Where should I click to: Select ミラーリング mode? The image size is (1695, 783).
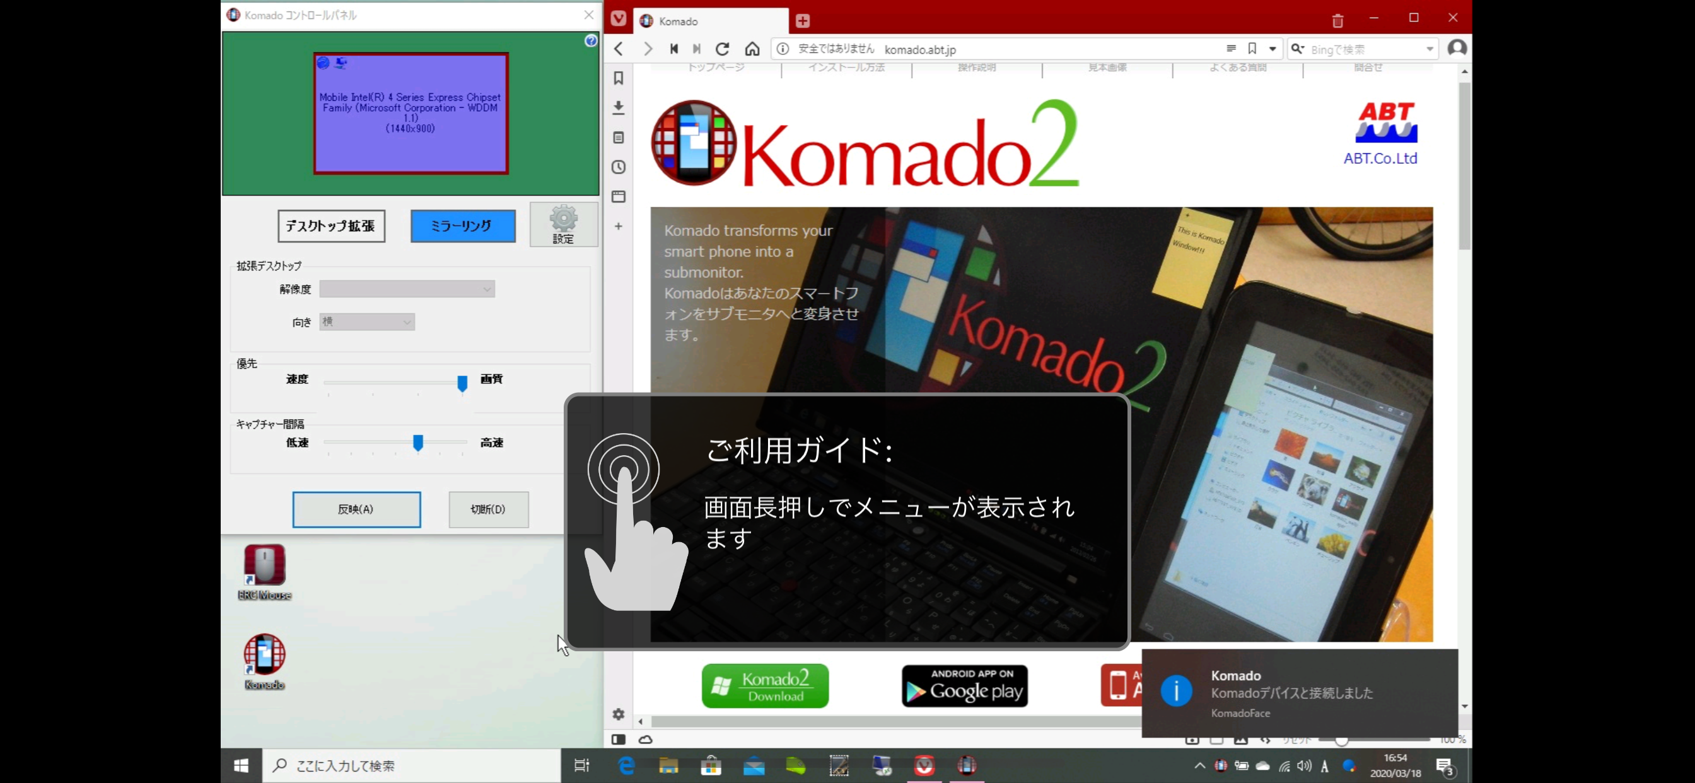463,226
